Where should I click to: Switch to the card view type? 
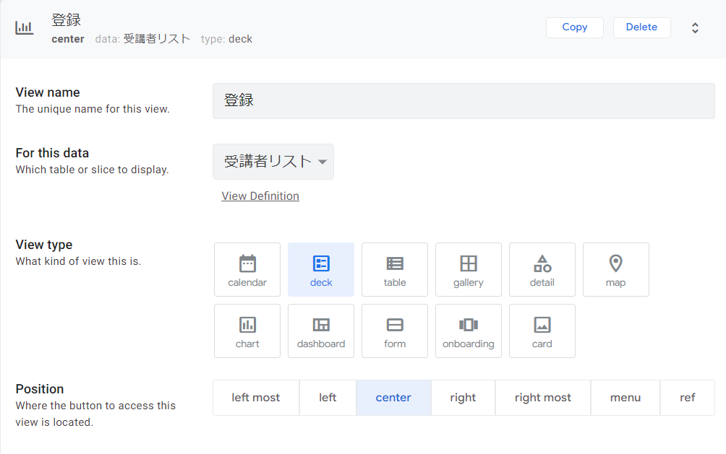[542, 331]
